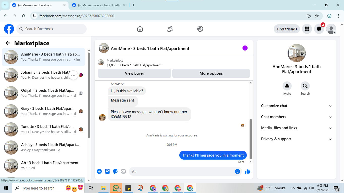The width and height of the screenshot is (344, 193).
Task: Open the Gary conversation
Action: tap(43, 111)
